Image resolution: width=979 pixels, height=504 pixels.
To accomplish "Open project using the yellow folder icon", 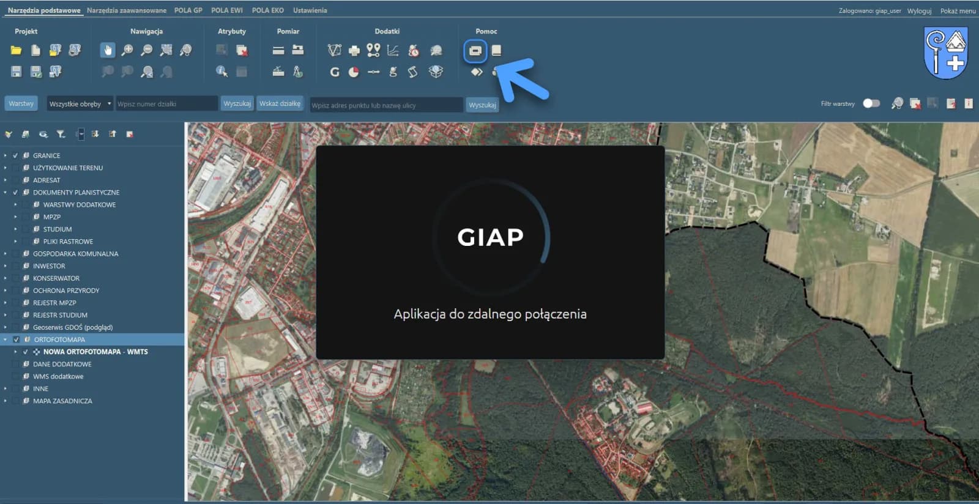I will [17, 50].
